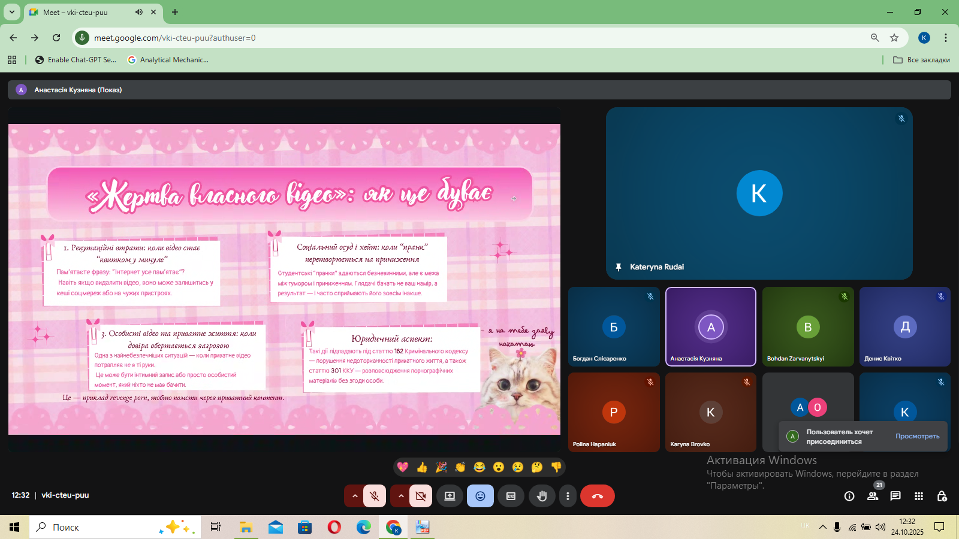Open the chat with everyone panel

pos(895,496)
